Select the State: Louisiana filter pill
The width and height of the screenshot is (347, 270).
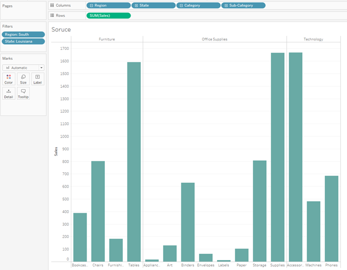click(x=23, y=41)
